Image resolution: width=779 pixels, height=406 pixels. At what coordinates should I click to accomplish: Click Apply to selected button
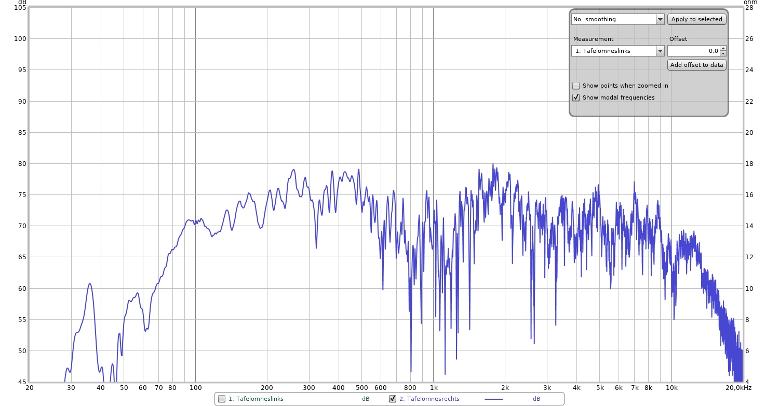[x=696, y=19]
